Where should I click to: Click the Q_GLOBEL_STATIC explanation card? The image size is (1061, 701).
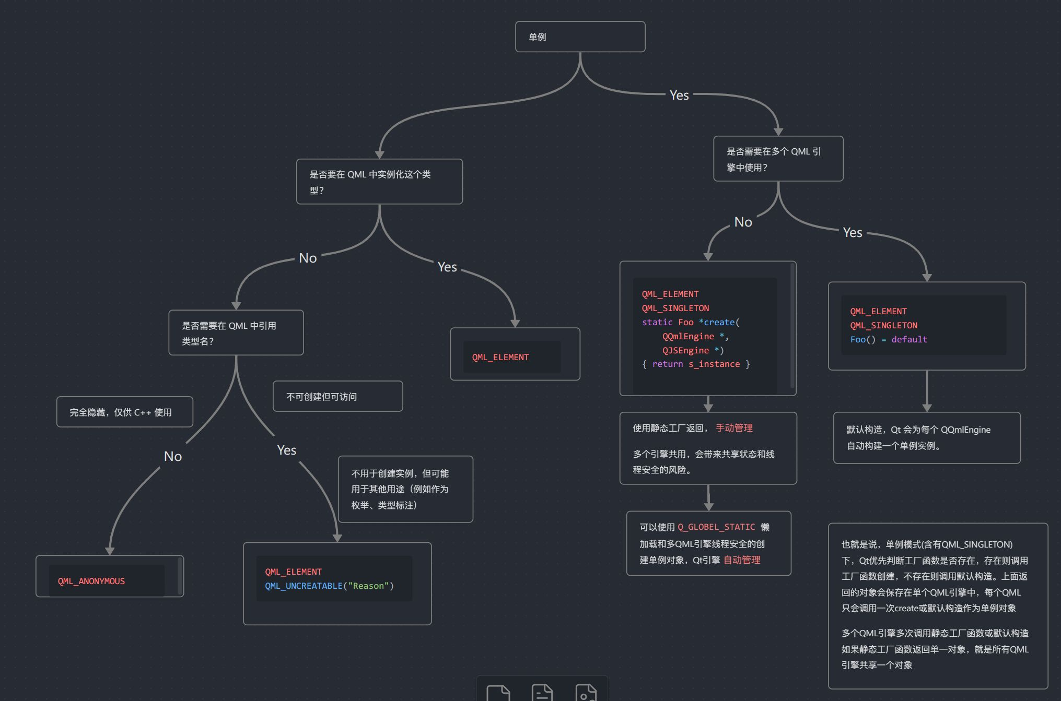pyautogui.click(x=708, y=543)
